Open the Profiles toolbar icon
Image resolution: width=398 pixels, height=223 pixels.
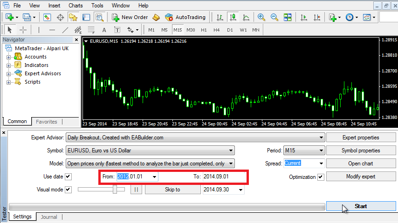click(27, 17)
